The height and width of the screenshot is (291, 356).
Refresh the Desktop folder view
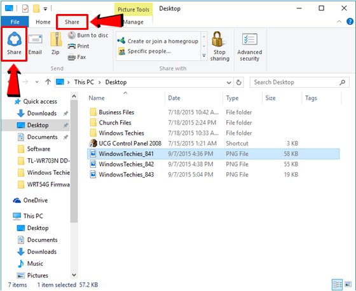click(x=238, y=83)
